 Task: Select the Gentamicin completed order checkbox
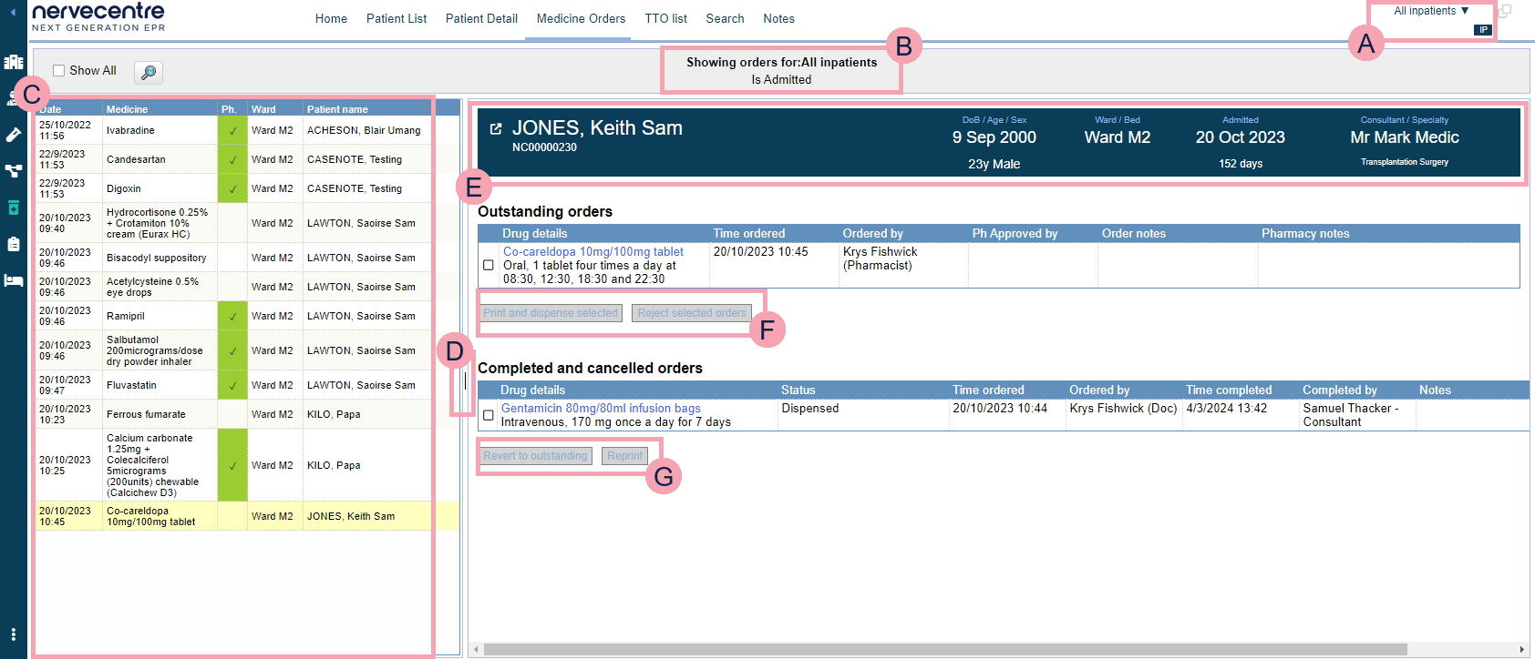point(489,415)
